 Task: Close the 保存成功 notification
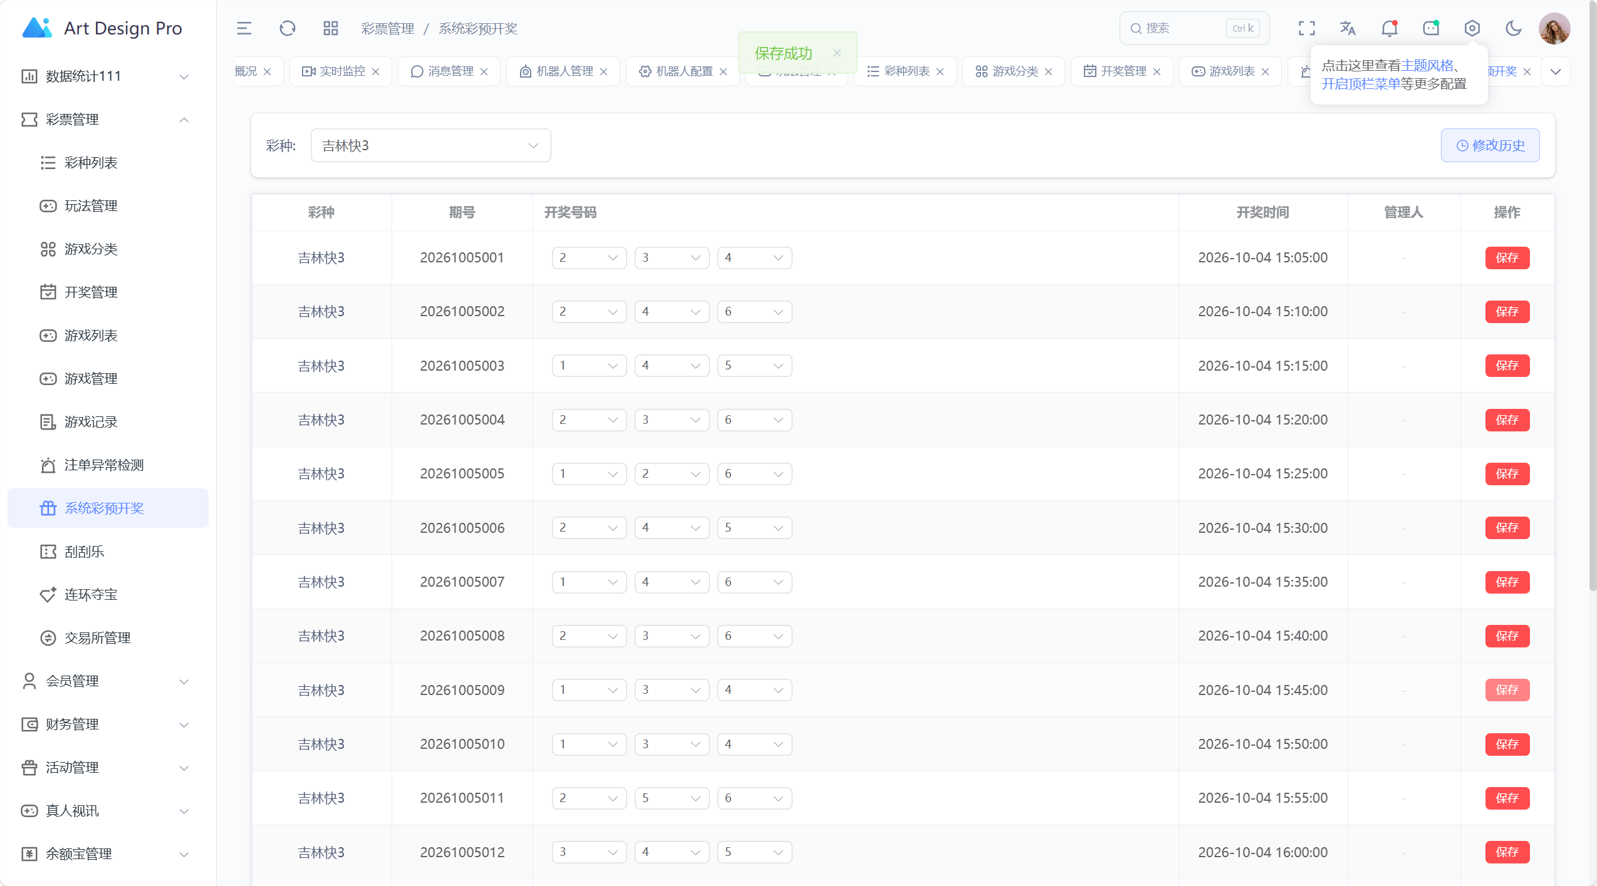[836, 53]
